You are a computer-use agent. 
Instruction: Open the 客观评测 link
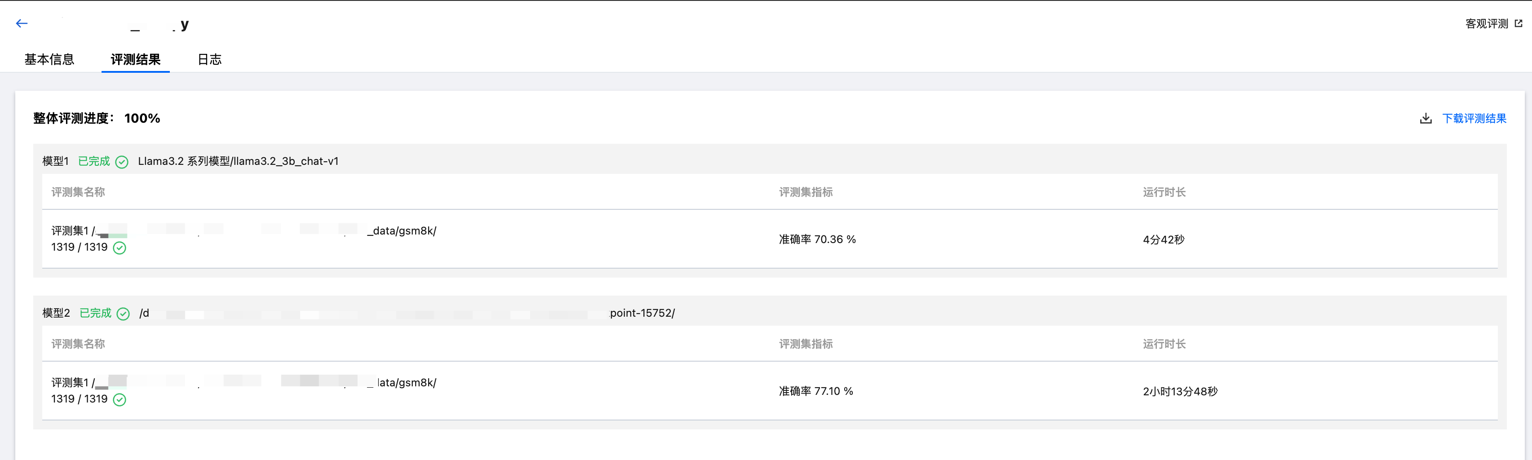click(x=1486, y=23)
